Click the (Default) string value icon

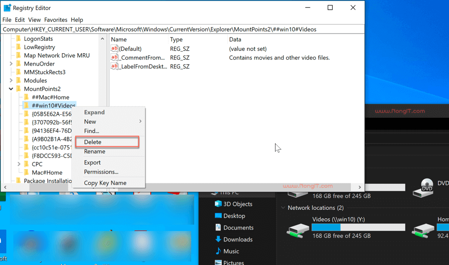click(x=114, y=48)
